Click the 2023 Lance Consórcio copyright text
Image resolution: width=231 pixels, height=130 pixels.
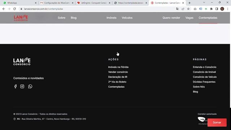tap(40, 114)
